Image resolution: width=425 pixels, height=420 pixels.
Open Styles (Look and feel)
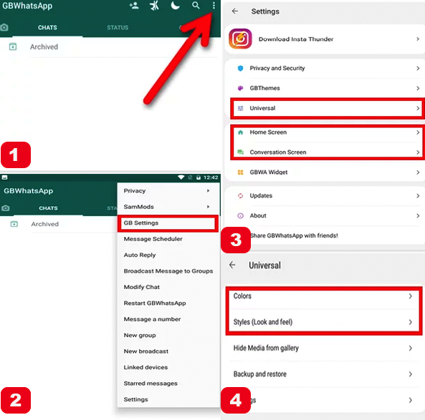pyautogui.click(x=324, y=322)
